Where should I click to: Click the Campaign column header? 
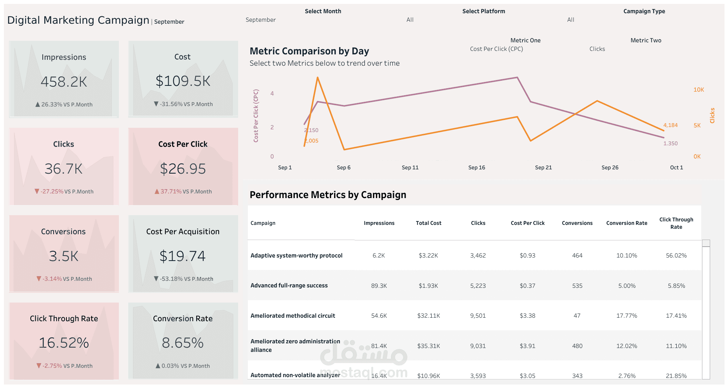point(263,223)
